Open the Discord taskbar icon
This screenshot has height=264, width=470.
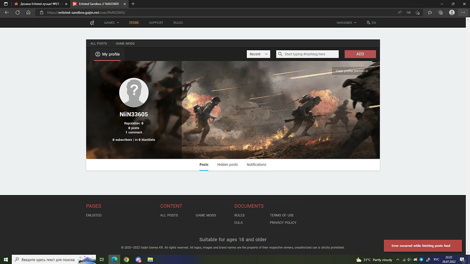point(138,259)
